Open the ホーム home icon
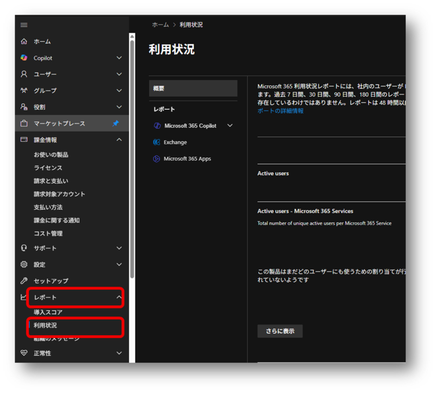This screenshot has width=436, height=393. click(24, 41)
